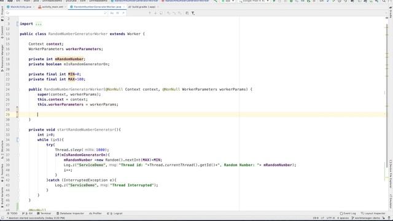The image size is (393, 221).
Task: Open the activity_main.xml editor tab
Action: [x=52, y=7]
